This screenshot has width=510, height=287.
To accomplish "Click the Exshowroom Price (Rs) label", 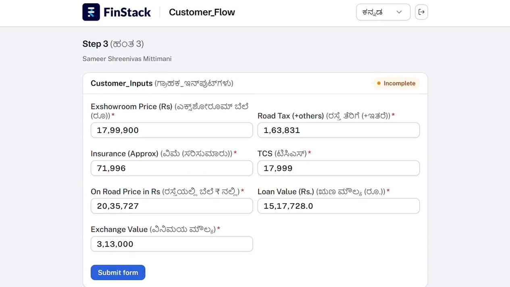I will (x=170, y=111).
